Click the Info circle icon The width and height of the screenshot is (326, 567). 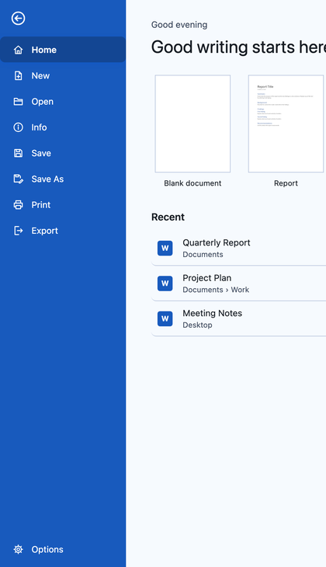[x=18, y=127]
